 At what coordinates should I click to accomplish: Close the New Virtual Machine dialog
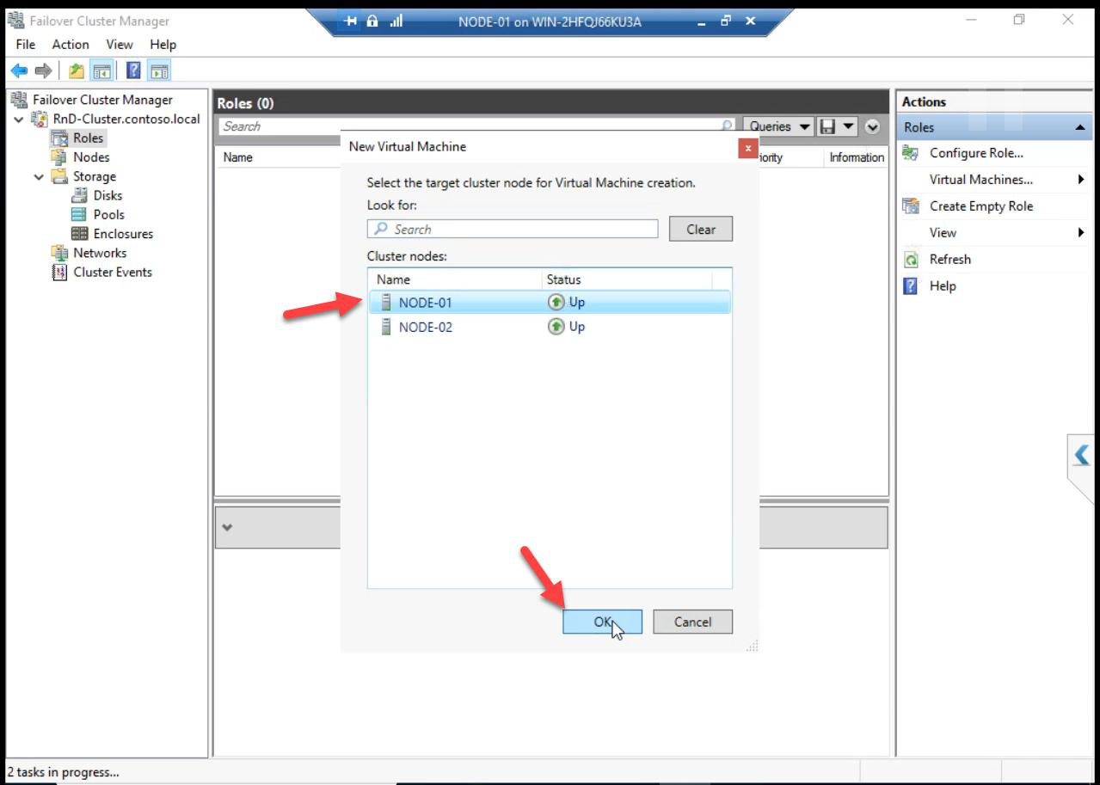tap(747, 148)
